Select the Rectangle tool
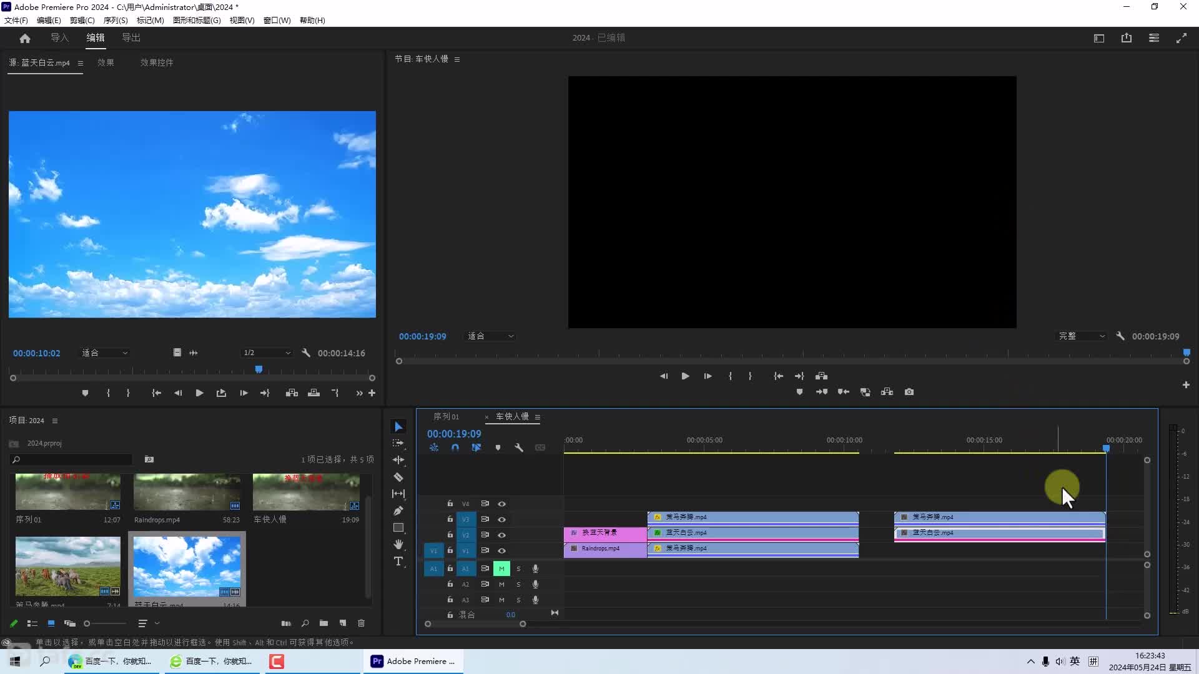1199x674 pixels. [398, 528]
